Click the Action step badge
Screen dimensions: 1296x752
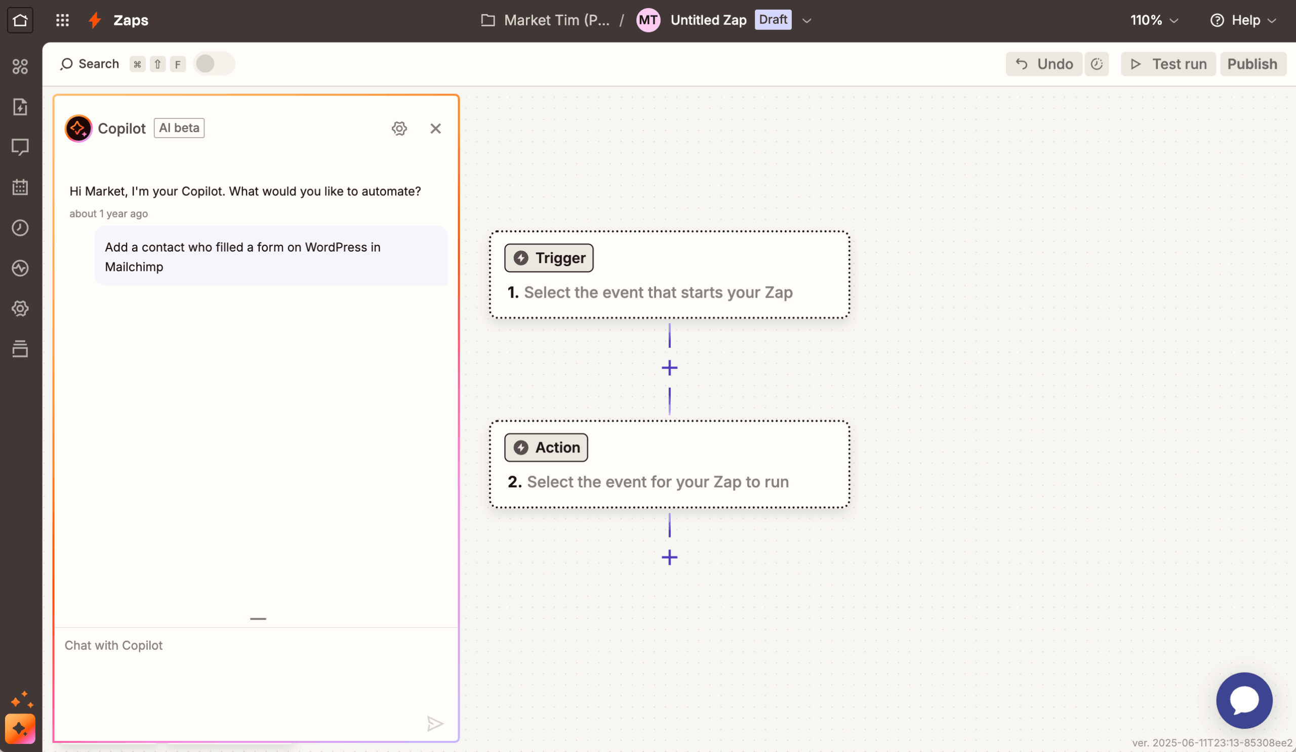point(546,447)
